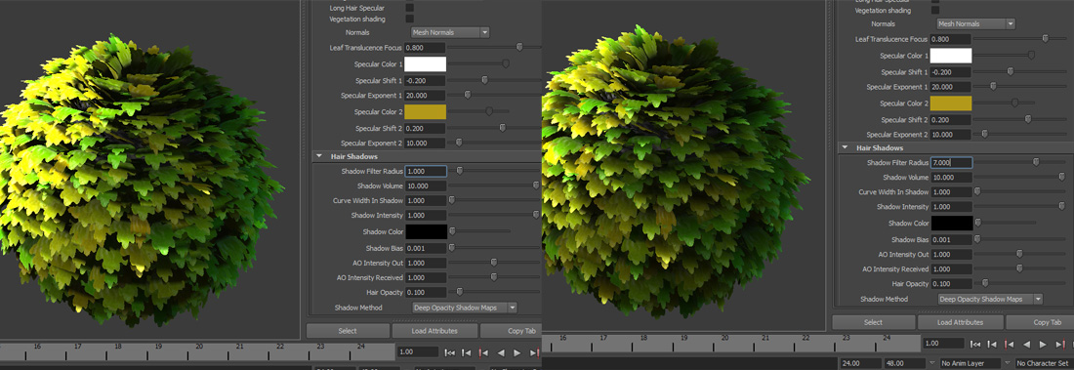Click Specular Shift 1 slider handle, right panel
The height and width of the screenshot is (370, 1074).
click(1010, 70)
